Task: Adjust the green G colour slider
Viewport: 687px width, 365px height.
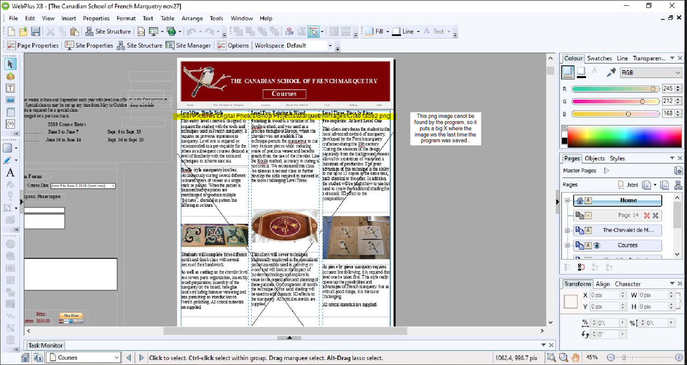Action: [x=616, y=101]
